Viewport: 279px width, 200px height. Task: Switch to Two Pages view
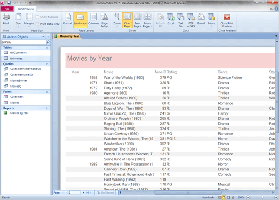[x=137, y=20]
